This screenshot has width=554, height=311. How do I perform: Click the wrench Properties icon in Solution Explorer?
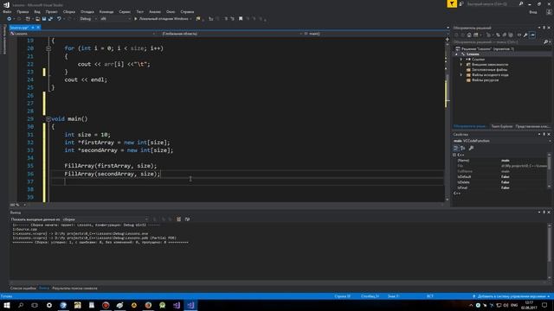point(525,35)
